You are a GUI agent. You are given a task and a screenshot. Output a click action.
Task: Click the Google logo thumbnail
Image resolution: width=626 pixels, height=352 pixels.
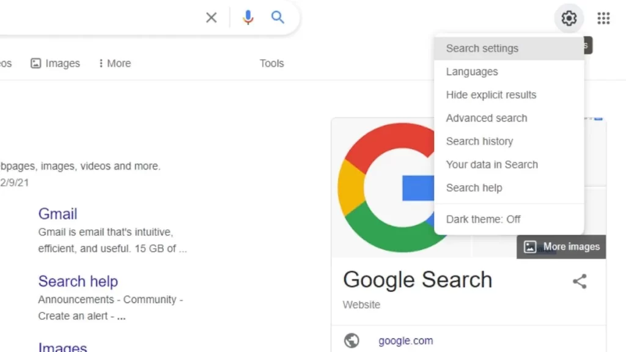tap(386, 188)
